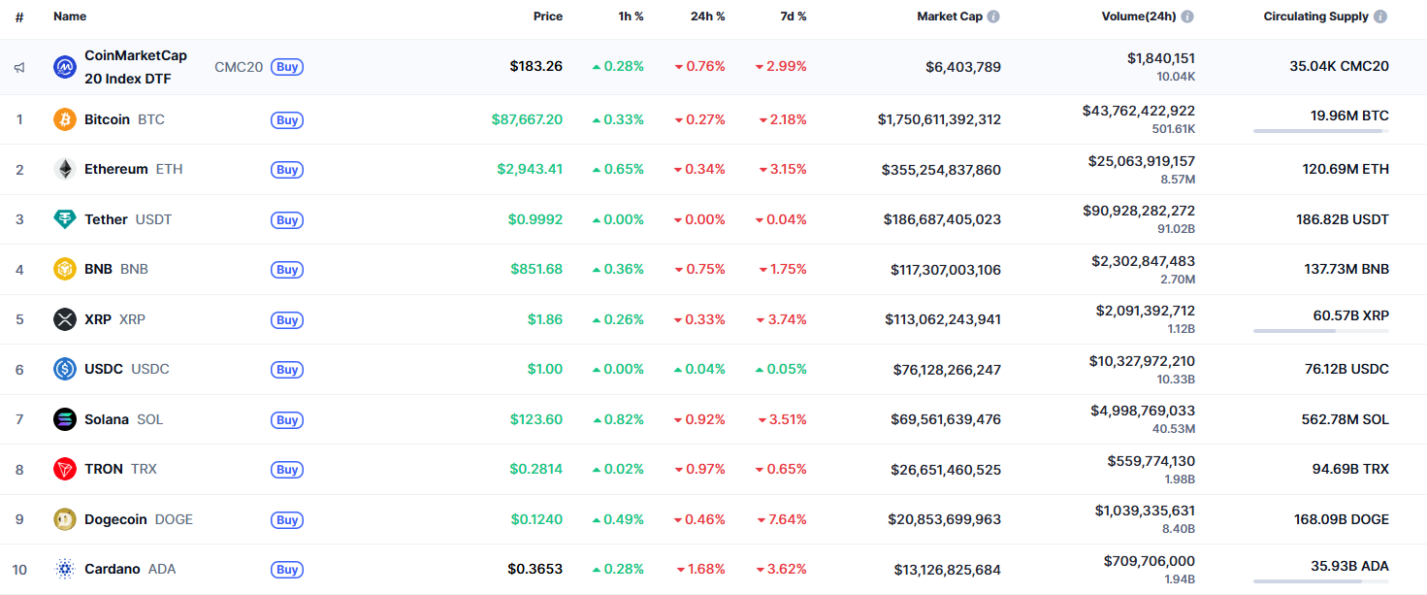The width and height of the screenshot is (1427, 595).
Task: Click Bitcoin circulating supply progress bar
Action: 1320,131
